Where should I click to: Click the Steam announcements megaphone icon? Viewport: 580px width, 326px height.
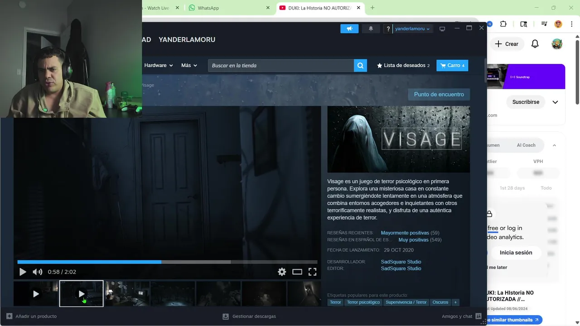[x=349, y=29]
